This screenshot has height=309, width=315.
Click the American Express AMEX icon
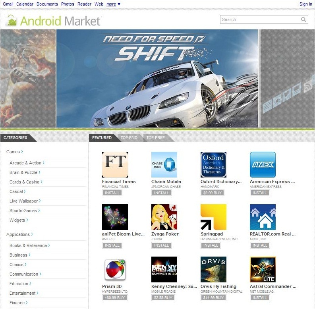point(263,164)
